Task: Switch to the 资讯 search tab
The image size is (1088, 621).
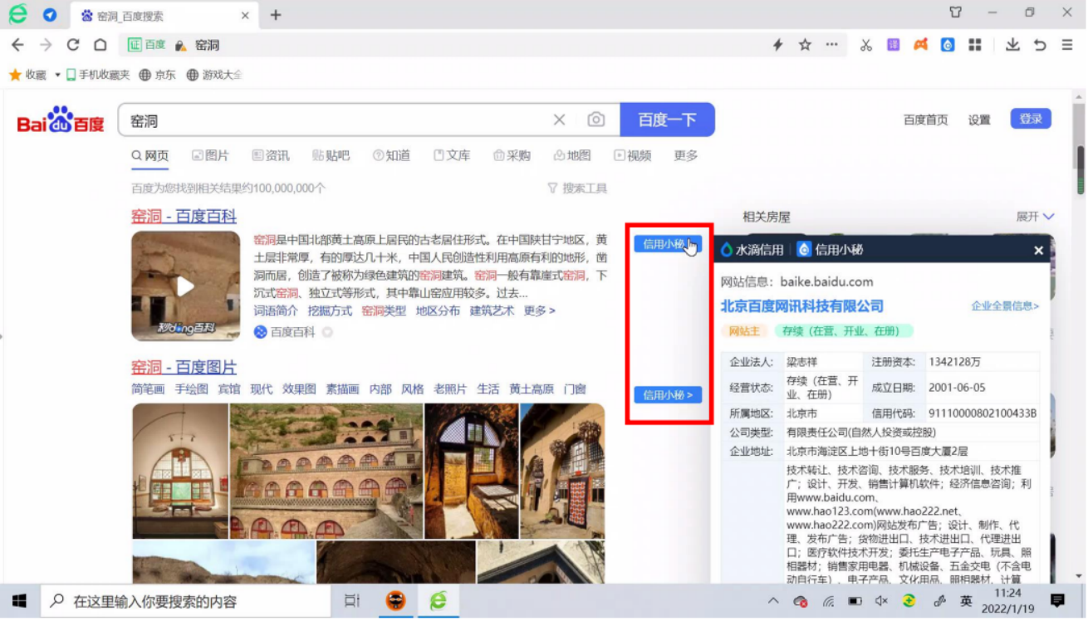Action: [271, 155]
